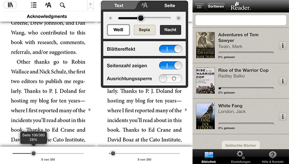Tap the low brightness sun icon
This screenshot has width=289, height=164.
pos(110,18)
